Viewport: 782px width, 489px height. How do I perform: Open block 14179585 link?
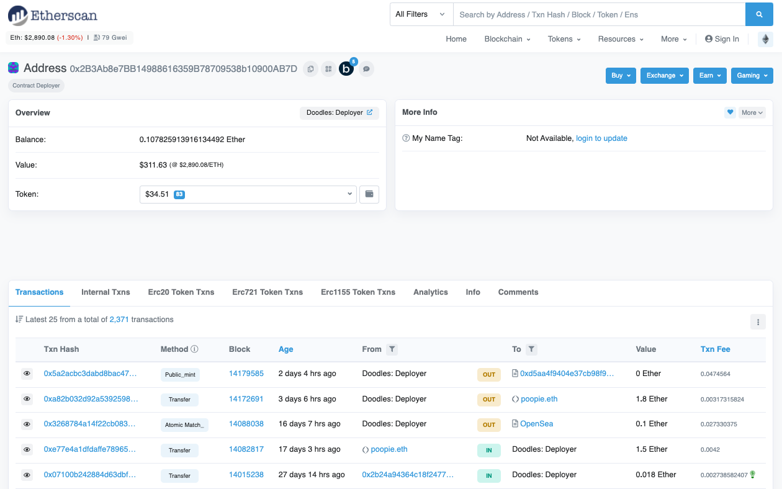pyautogui.click(x=246, y=374)
